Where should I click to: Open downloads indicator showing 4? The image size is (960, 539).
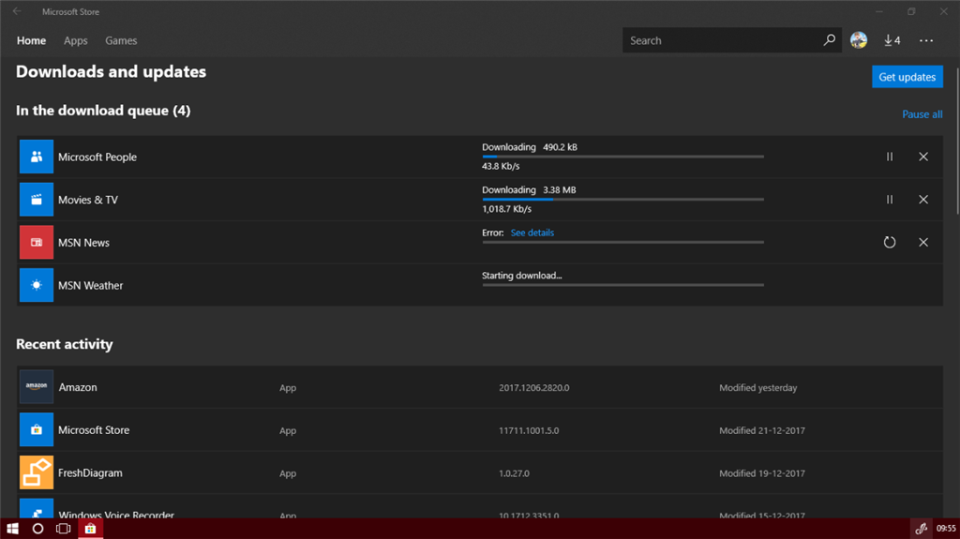(x=892, y=40)
